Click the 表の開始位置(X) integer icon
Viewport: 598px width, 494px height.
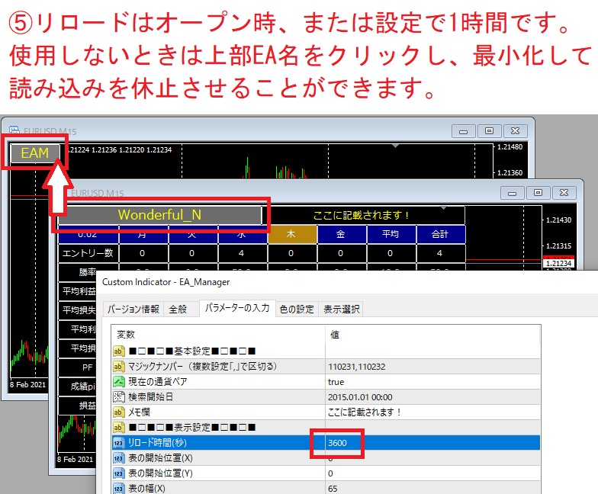pos(119,457)
